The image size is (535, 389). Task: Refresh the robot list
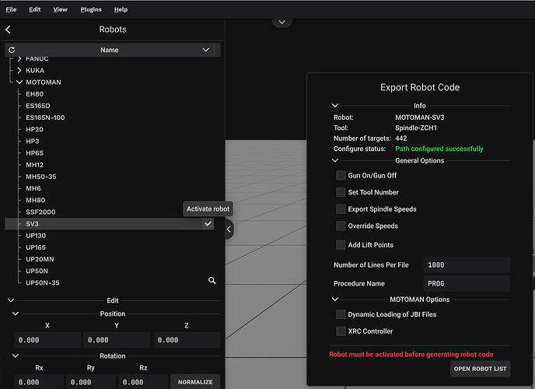[12, 50]
